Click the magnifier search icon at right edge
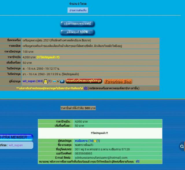 click(182, 147)
